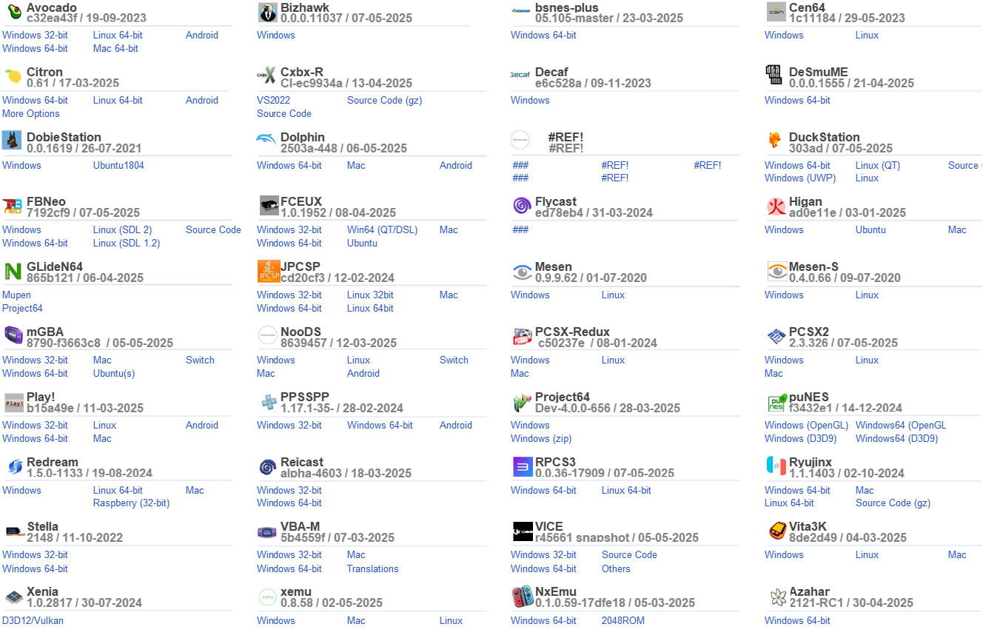
Task: Open GLideN64 Mupen link
Action: point(17,295)
